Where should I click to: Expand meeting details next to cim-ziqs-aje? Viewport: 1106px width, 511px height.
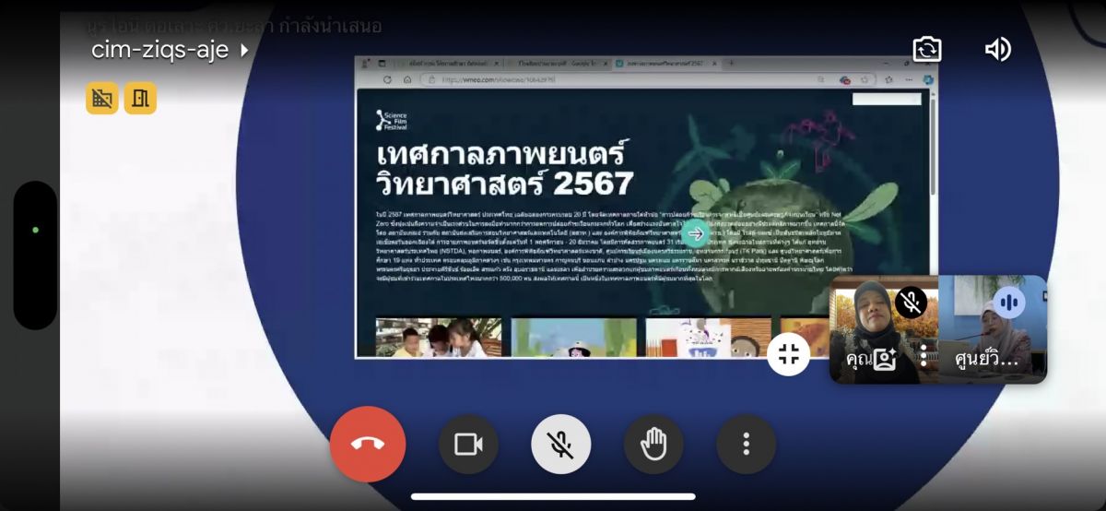244,50
